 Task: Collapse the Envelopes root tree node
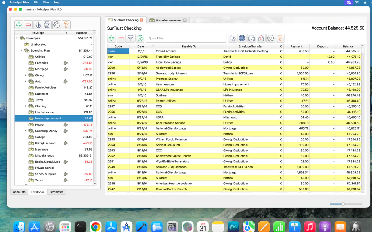pos(17,38)
